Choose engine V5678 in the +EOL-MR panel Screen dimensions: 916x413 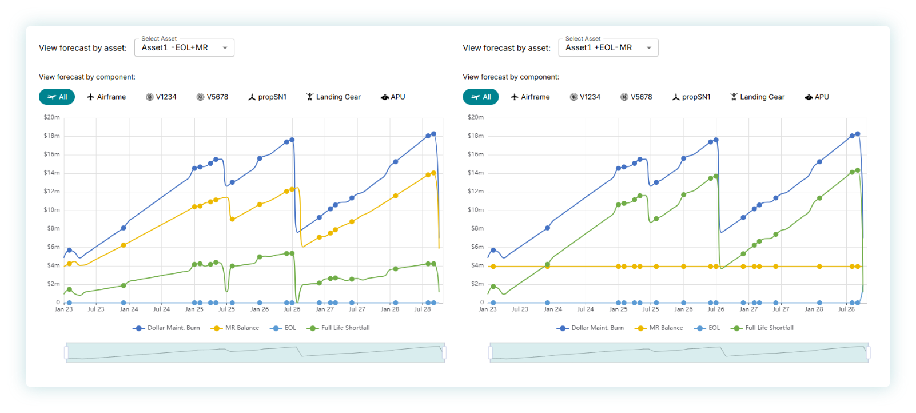(x=636, y=97)
